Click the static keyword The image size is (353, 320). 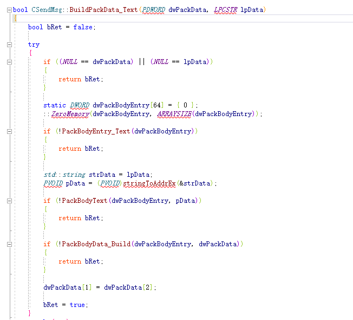(x=55, y=105)
